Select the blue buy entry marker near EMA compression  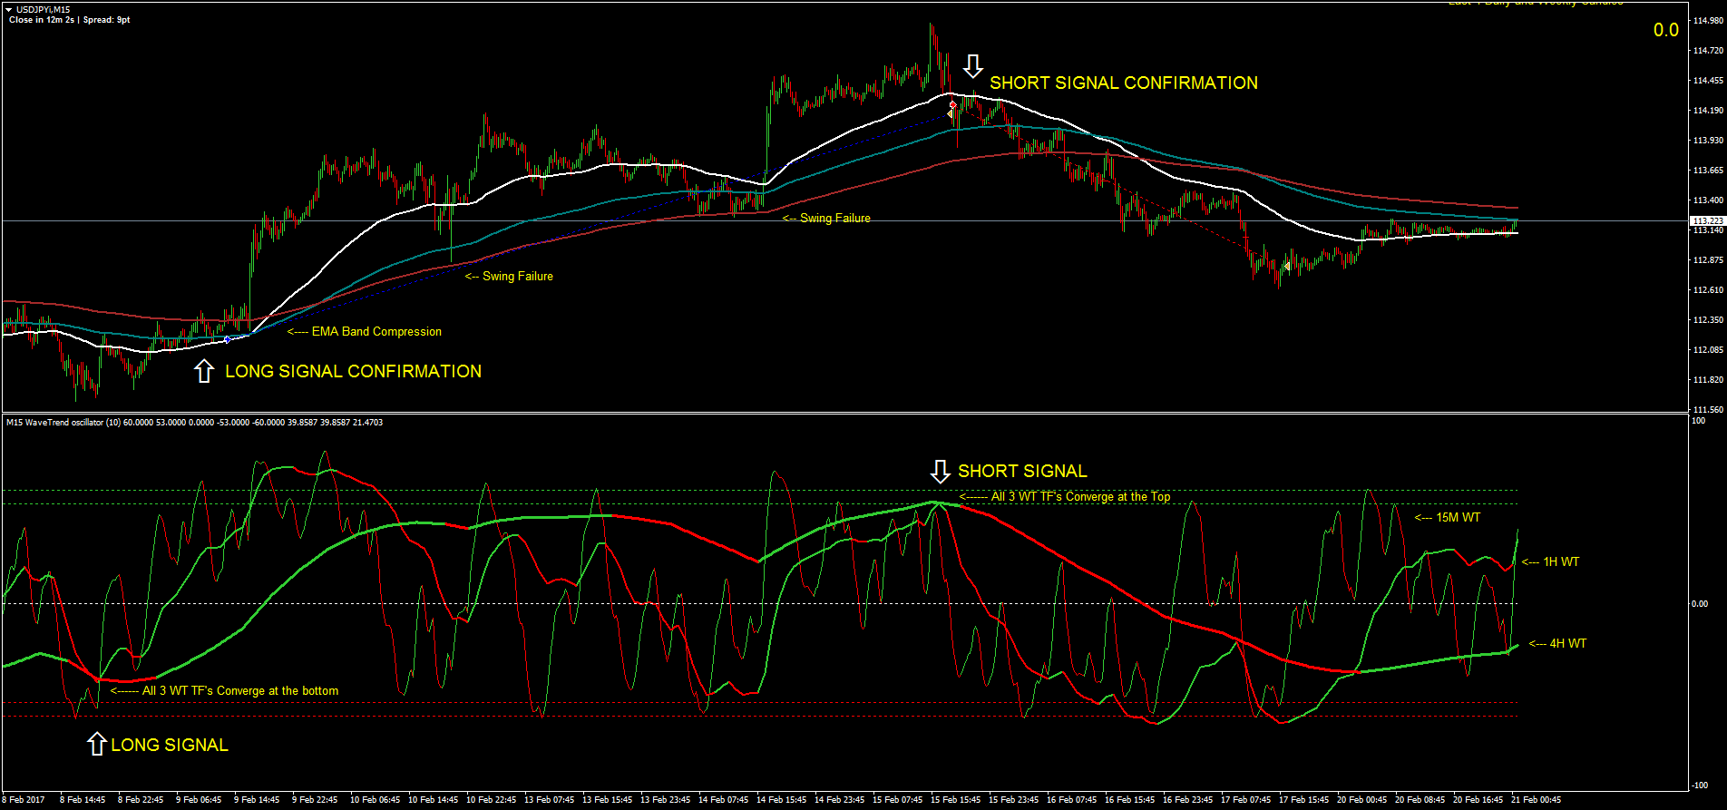(227, 339)
